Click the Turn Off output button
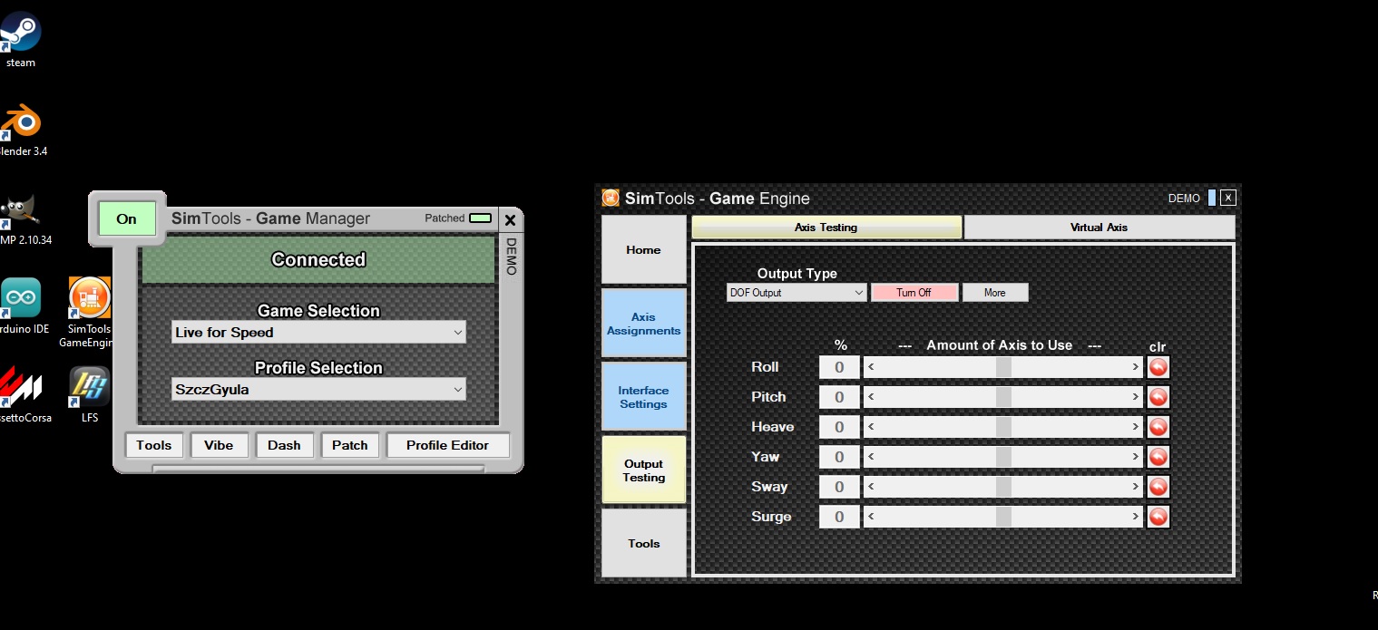The width and height of the screenshot is (1378, 630). click(x=914, y=293)
